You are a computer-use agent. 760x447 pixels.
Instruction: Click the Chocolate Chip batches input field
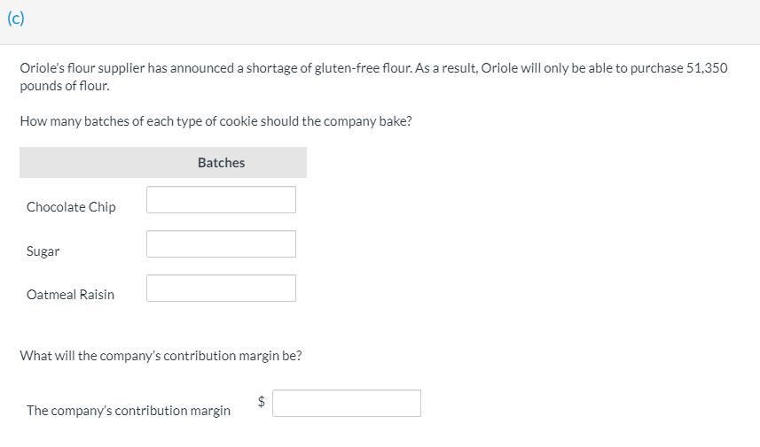coord(221,200)
